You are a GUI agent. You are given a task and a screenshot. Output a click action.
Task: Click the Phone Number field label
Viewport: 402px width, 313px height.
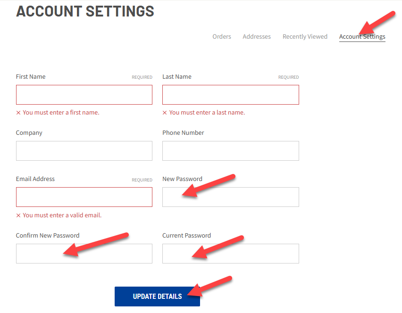(x=183, y=133)
